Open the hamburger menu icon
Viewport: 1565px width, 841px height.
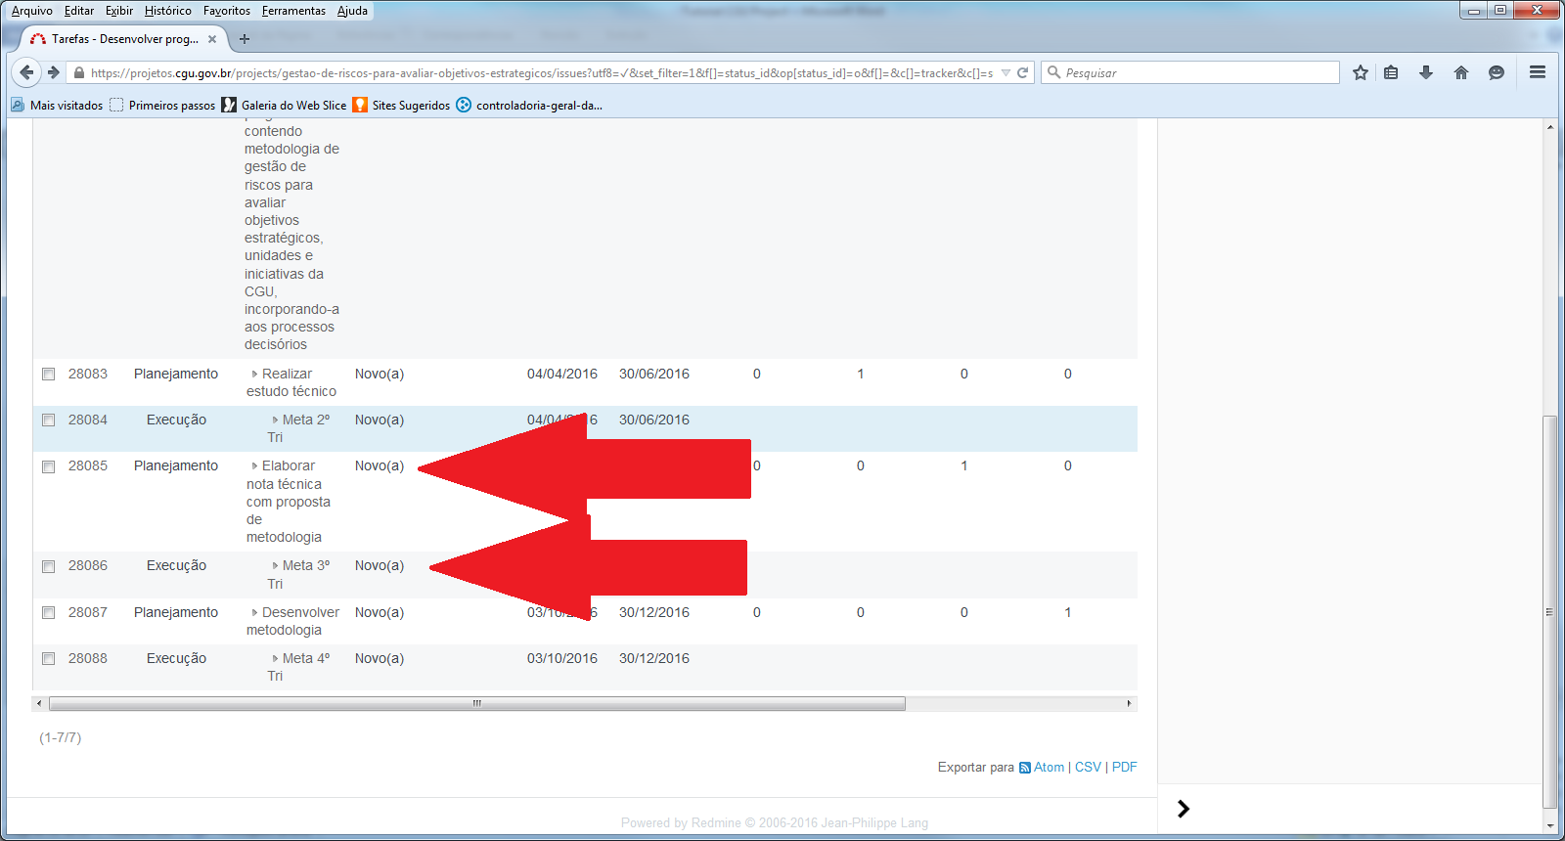(1538, 72)
